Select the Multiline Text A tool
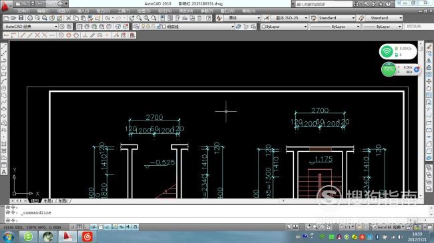434x243 pixels. pyautogui.click(x=4, y=172)
